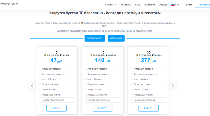Click the Russian flag icon
Screen dimensions: 210x116
pyautogui.click(x=173, y=5)
